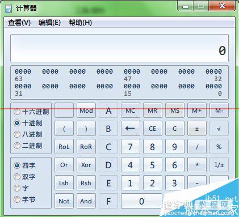
Task: Close the calculator window
Action: click(222, 6)
